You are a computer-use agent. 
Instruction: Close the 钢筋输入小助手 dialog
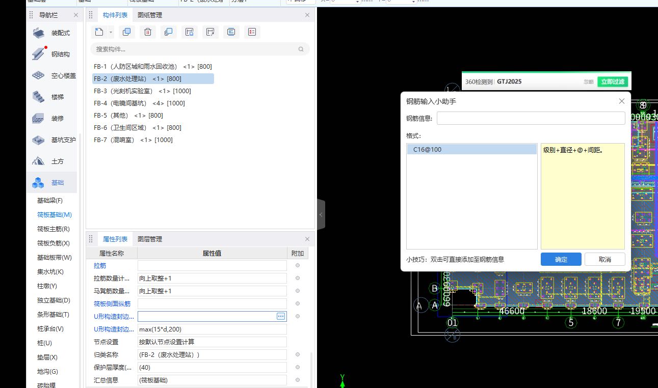pyautogui.click(x=621, y=101)
